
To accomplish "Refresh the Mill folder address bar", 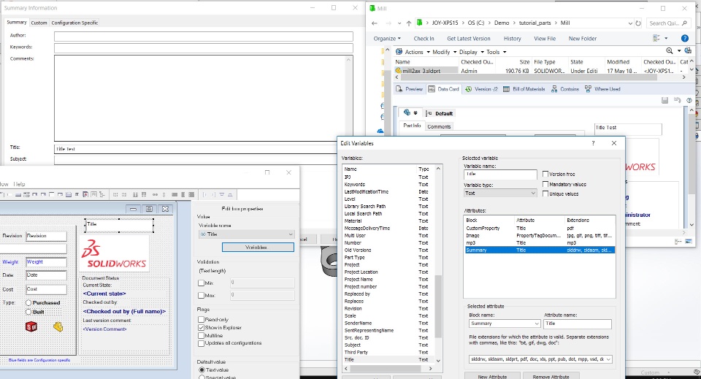I will point(638,23).
